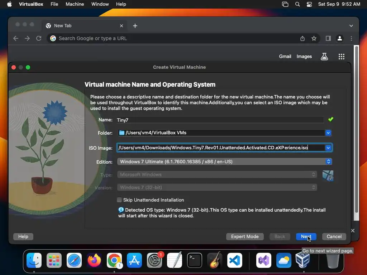The height and width of the screenshot is (275, 367).
Task: Expand Chrome tab search chevron
Action: pos(351,26)
